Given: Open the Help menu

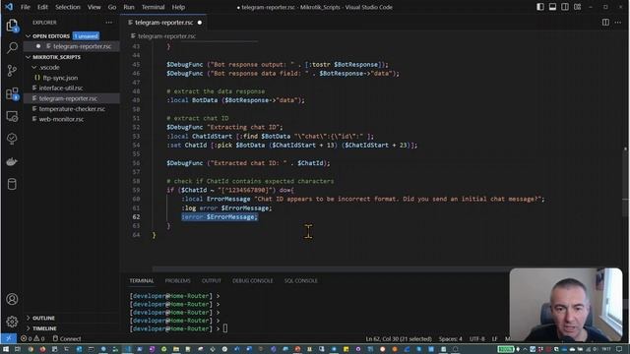Looking at the screenshot, I should [178, 7].
